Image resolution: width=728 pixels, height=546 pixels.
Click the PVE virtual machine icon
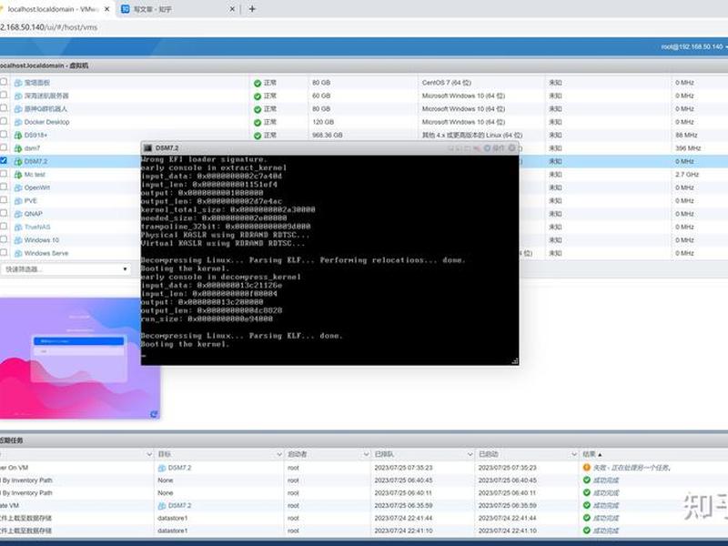[18, 200]
